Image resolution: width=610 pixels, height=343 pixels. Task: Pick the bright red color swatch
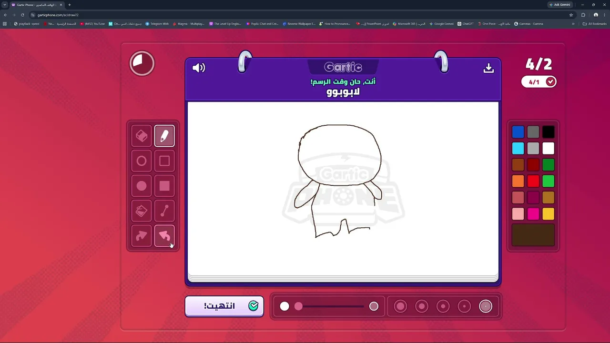(x=533, y=181)
